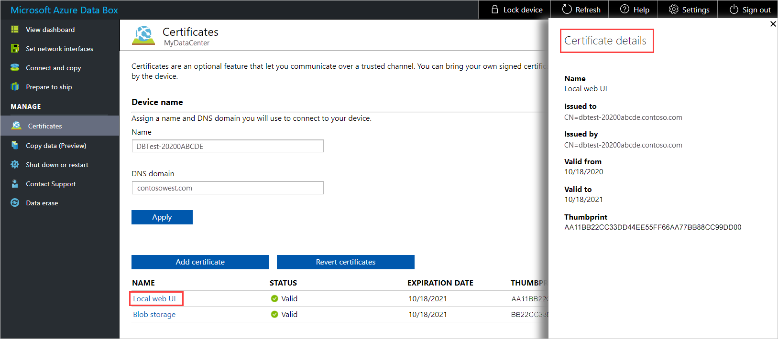Click the STATUS column header
778x339 pixels.
pyautogui.click(x=283, y=283)
